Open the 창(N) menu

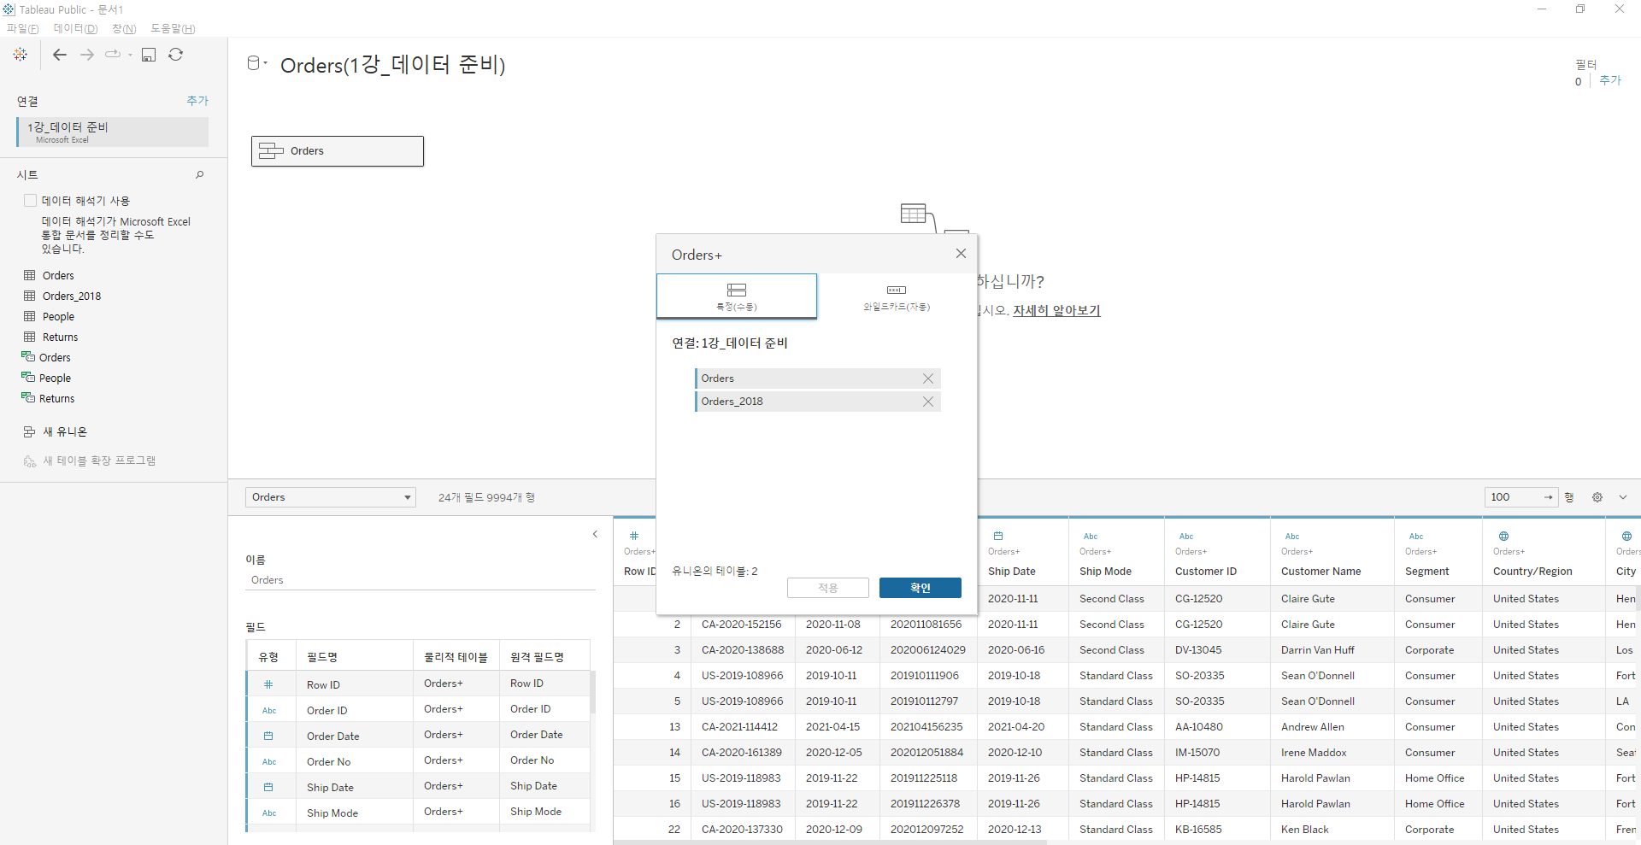(124, 28)
